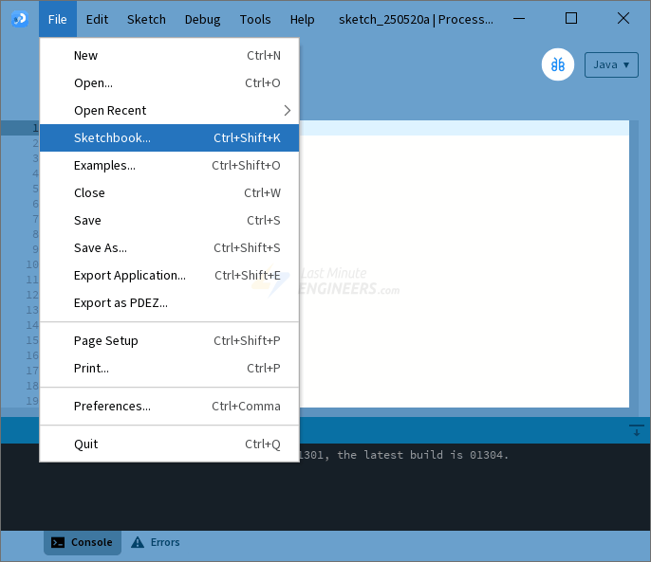
Task: Click the Processing app logo icon
Action: [x=19, y=19]
